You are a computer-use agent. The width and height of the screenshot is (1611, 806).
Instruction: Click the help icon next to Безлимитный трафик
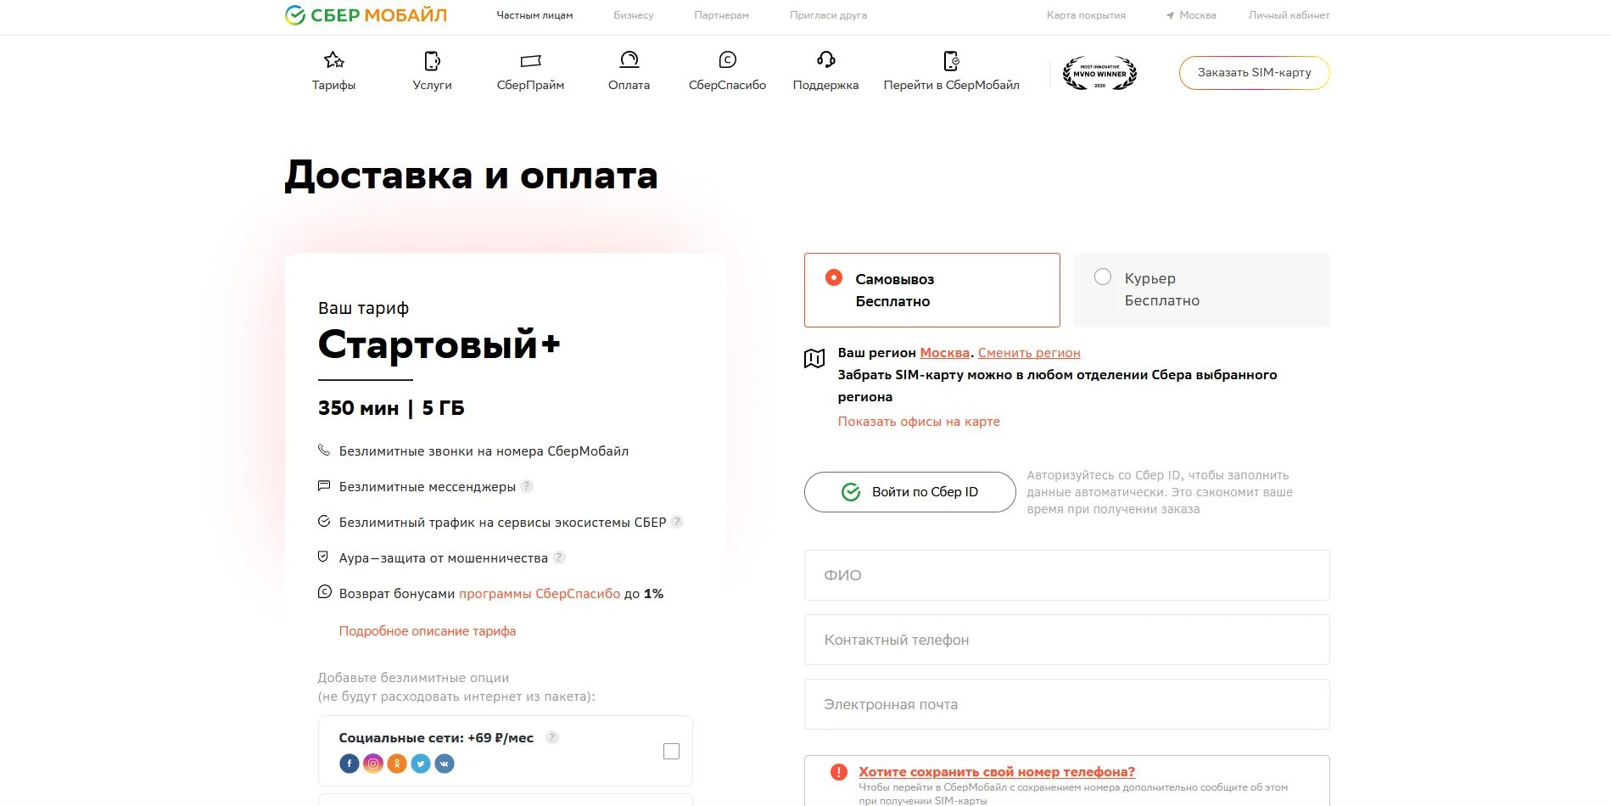tap(677, 522)
